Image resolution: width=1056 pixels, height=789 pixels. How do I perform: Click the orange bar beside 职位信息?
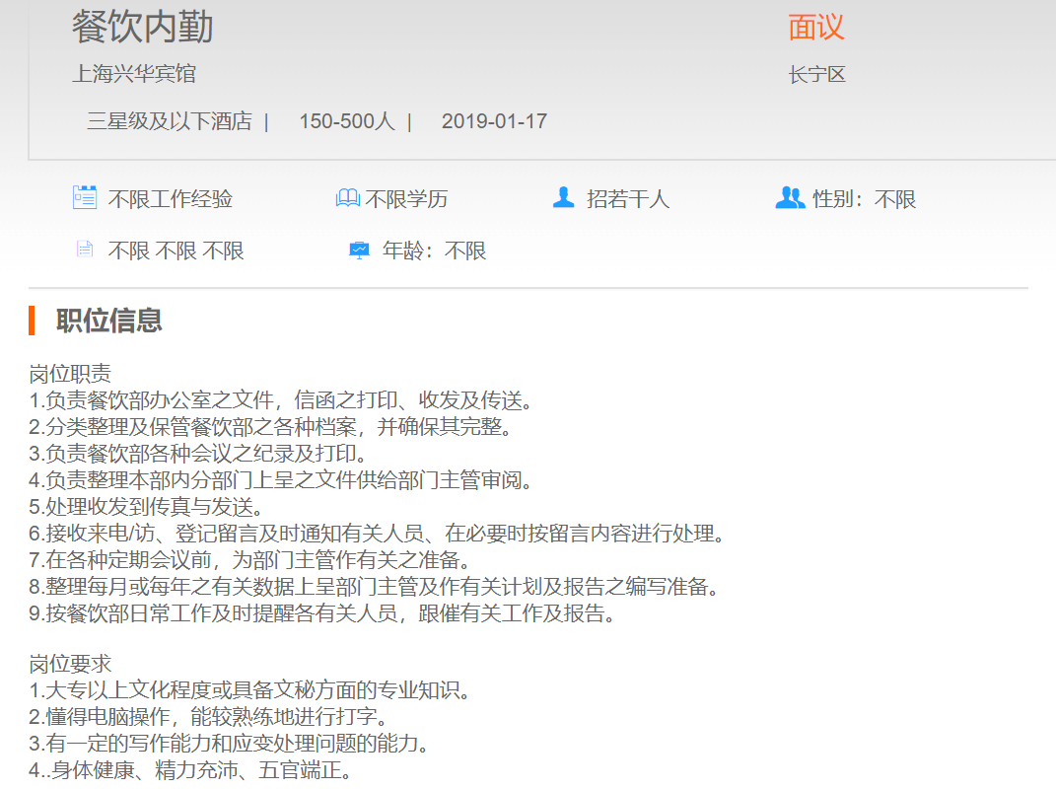pyautogui.click(x=33, y=321)
